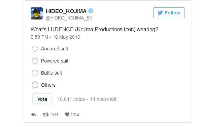Pick the Battle suit radio option
The width and height of the screenshot is (200, 127).
coord(35,73)
